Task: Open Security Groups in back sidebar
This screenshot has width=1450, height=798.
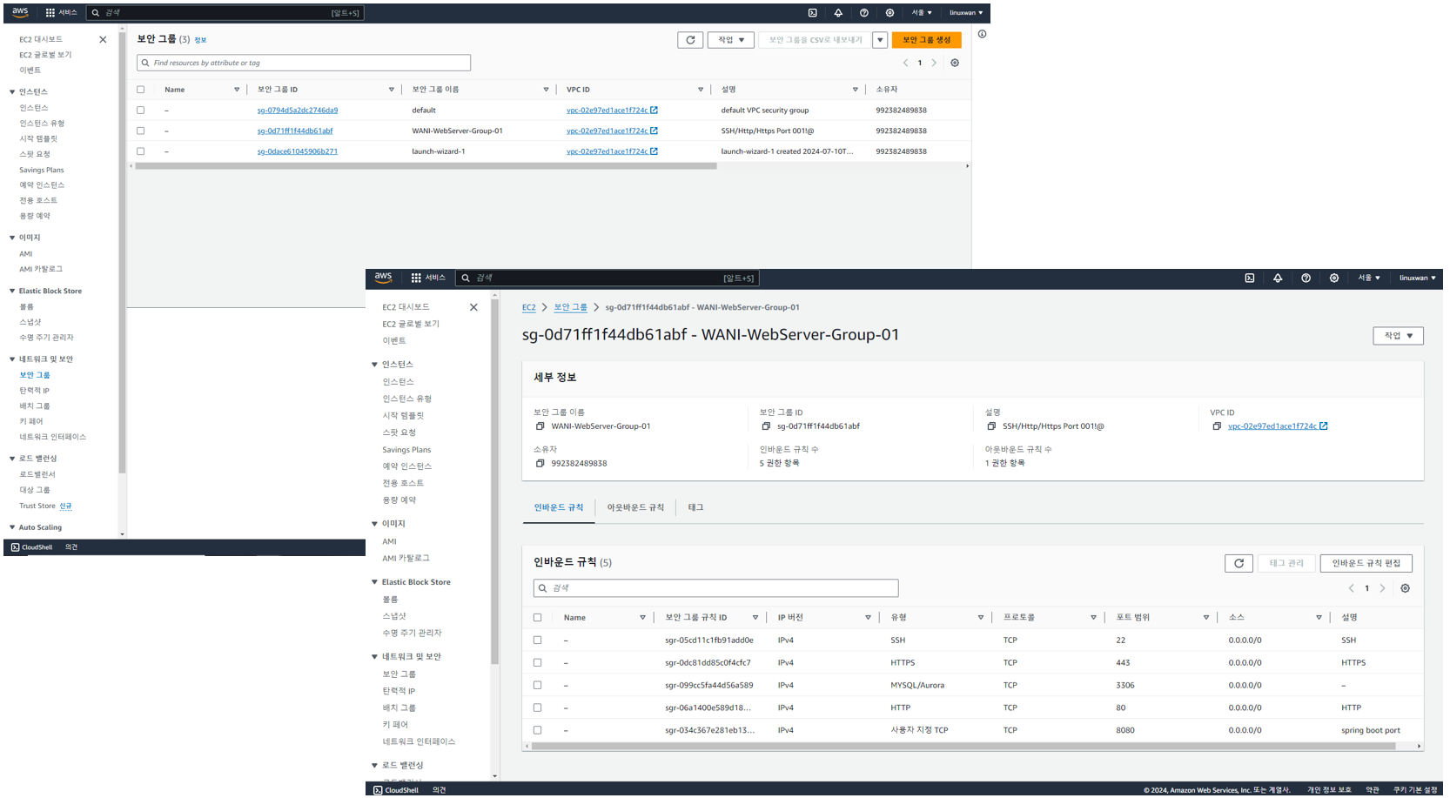Action: (x=35, y=375)
